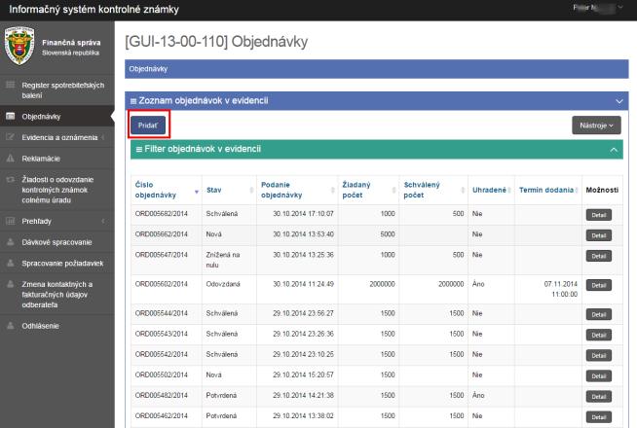The width and height of the screenshot is (637, 428).
Task: Open Detail for order ORD005647/2014
Action: click(598, 256)
